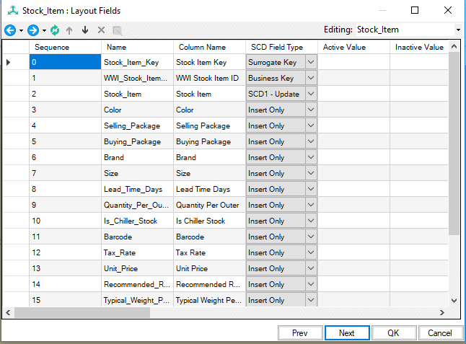The height and width of the screenshot is (344, 466).
Task: Open back button history dropdown arrow
Action: [22, 30]
